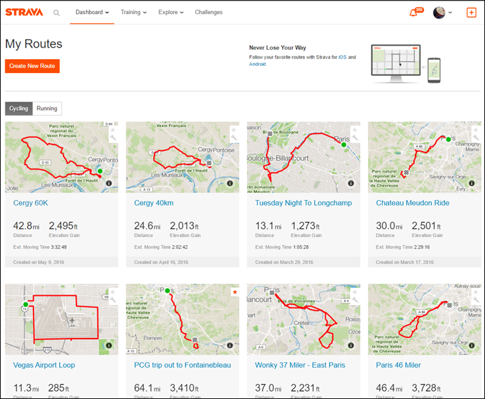Expand the Training dropdown menu
Image resolution: width=485 pixels, height=399 pixels.
coord(134,12)
